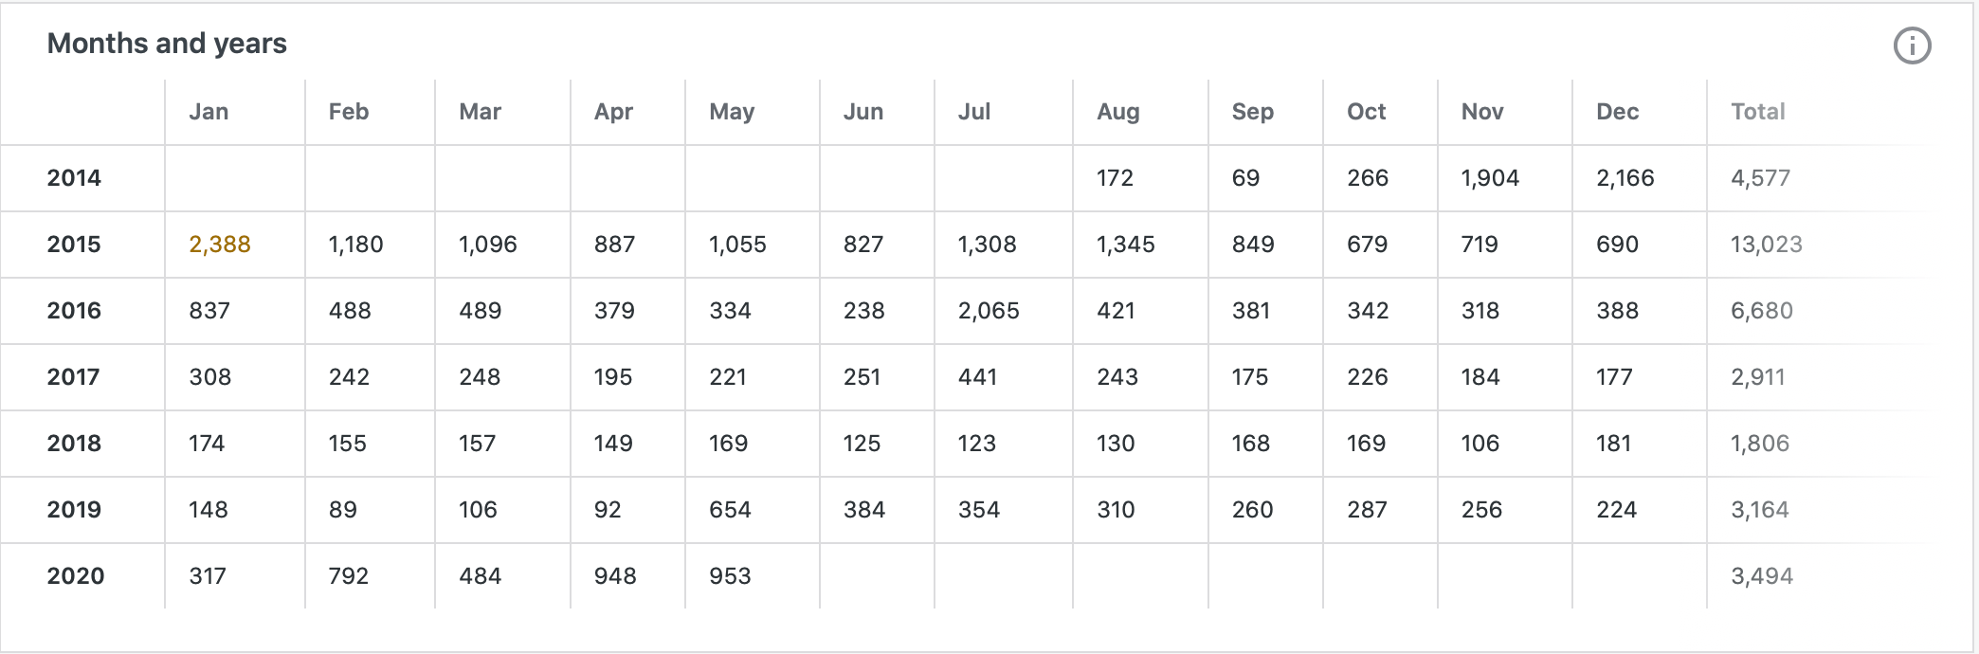Click the 1,904 value for November 2014

click(1490, 178)
